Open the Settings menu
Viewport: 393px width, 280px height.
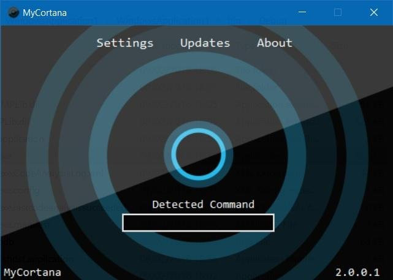(x=125, y=43)
